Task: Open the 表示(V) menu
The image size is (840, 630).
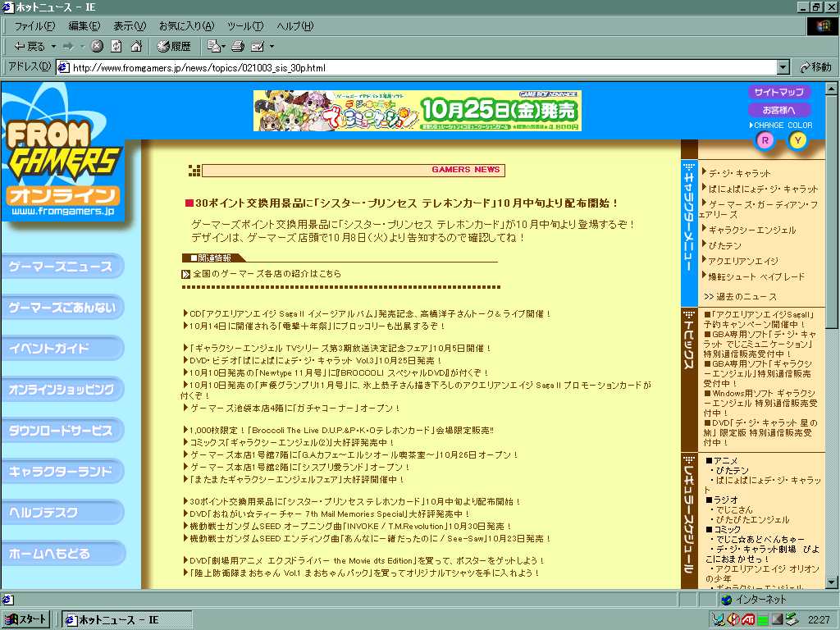Action: 130,26
